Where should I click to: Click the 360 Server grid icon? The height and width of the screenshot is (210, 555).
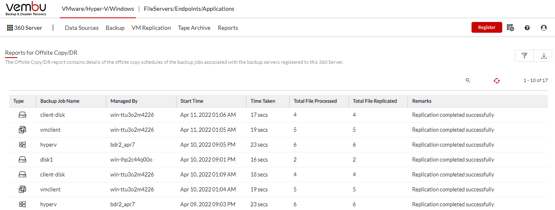tap(10, 28)
